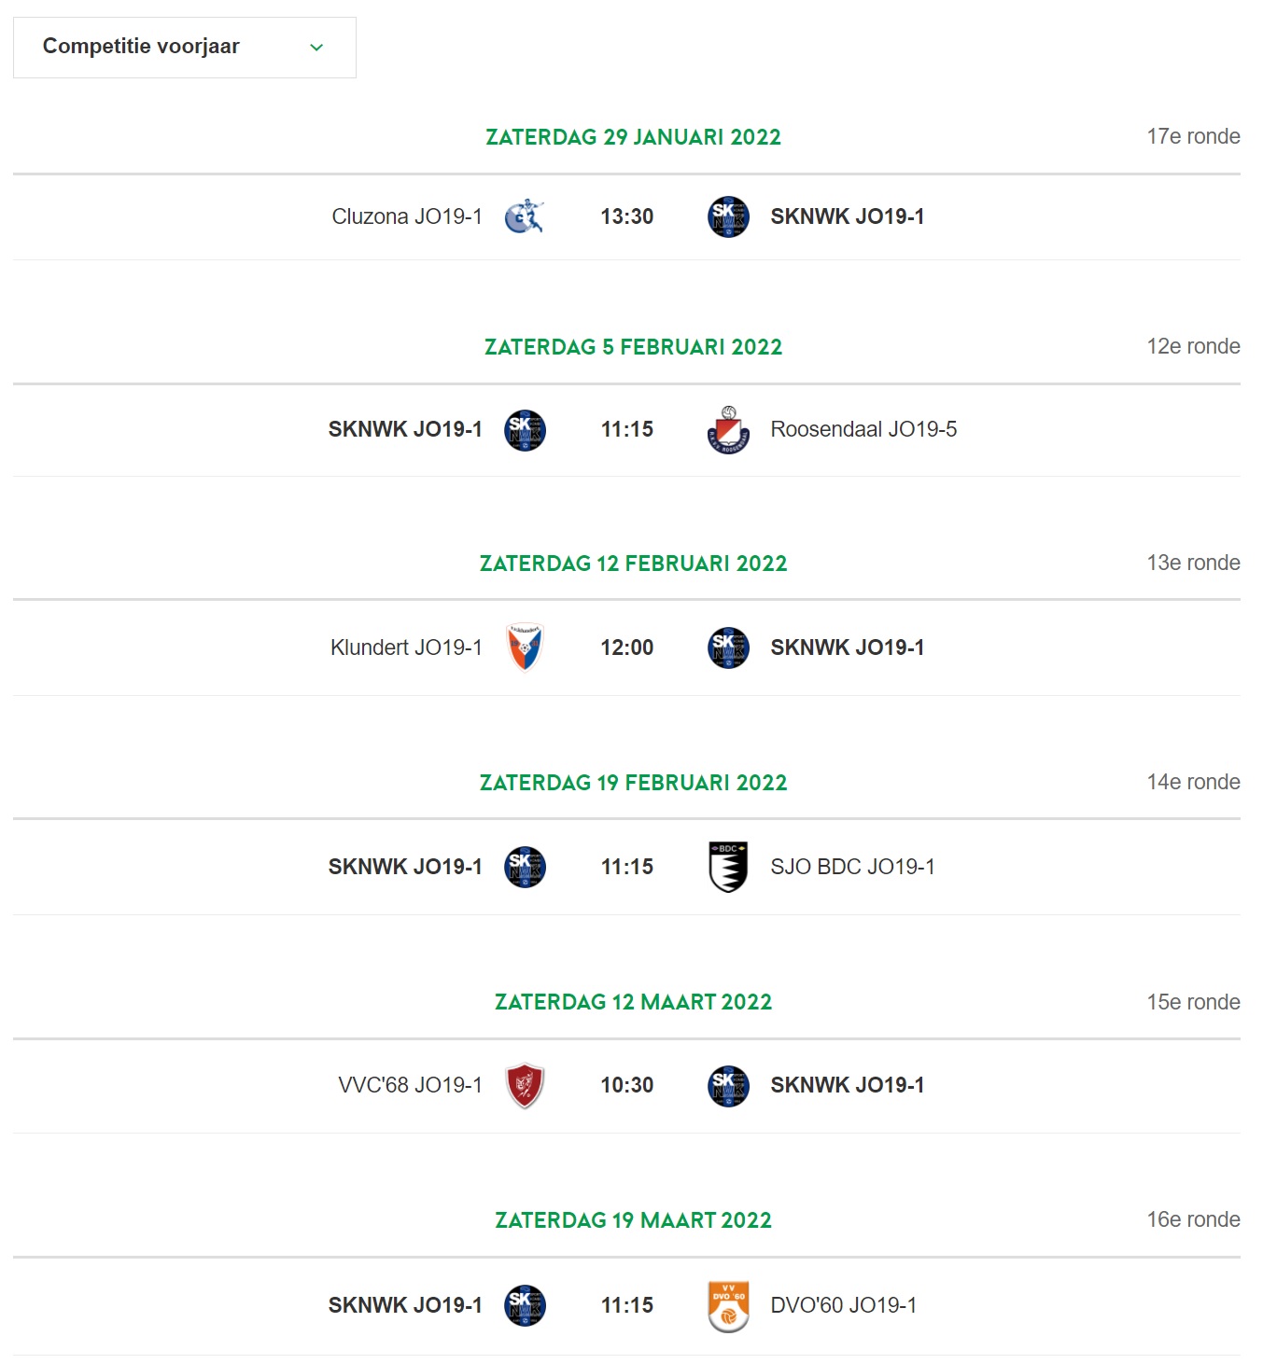Screen dimensions: 1263x1364
Task: Click the 12:00 Klundert match time
Action: (x=627, y=647)
